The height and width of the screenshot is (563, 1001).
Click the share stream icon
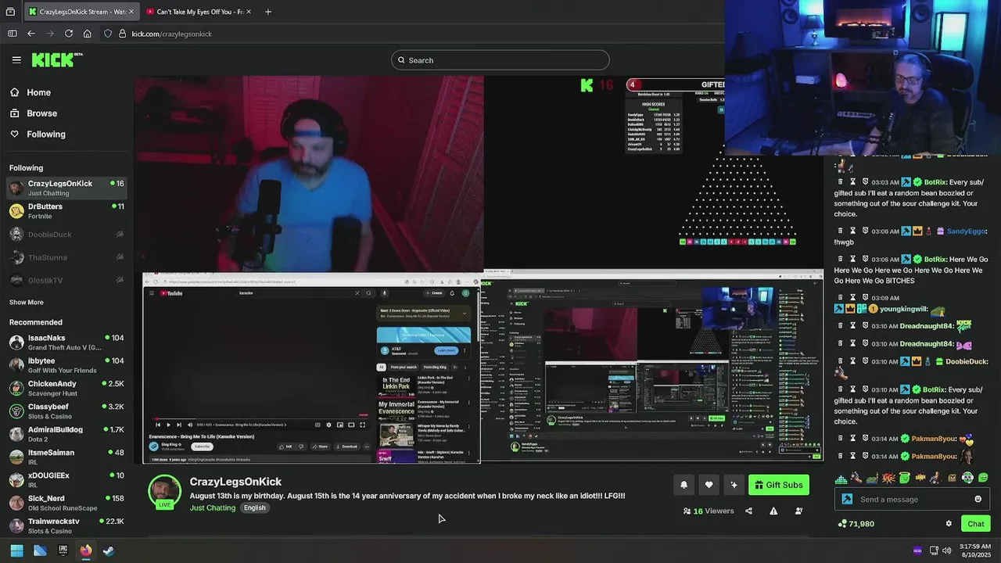point(748,511)
